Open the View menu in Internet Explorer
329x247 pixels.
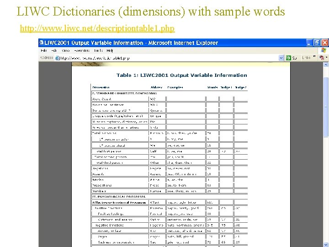click(x=65, y=50)
